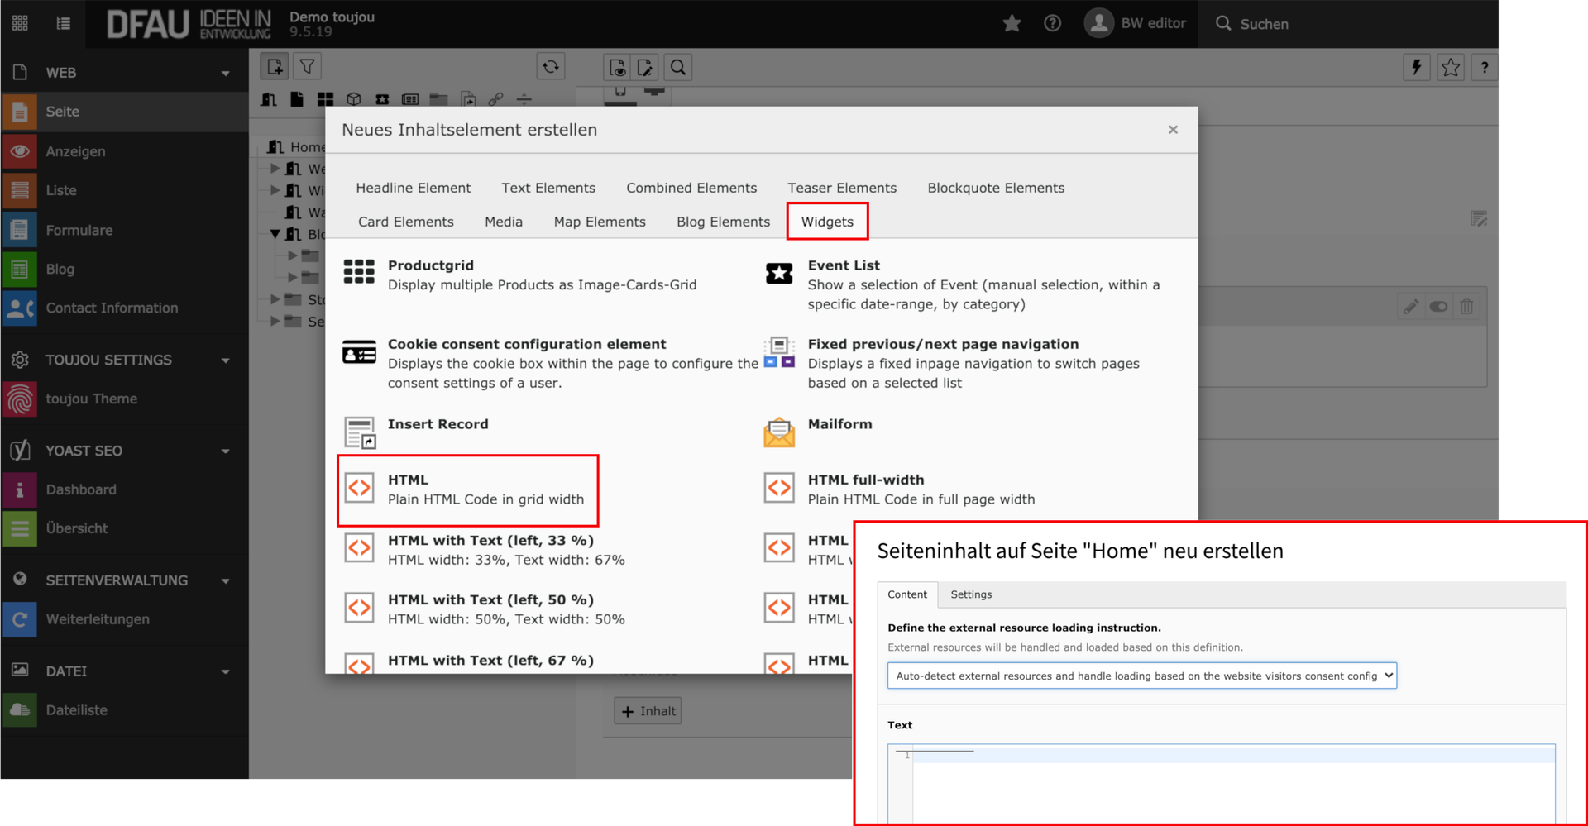Open the external resource loading dropdown
The width and height of the screenshot is (1588, 826).
(x=1141, y=676)
